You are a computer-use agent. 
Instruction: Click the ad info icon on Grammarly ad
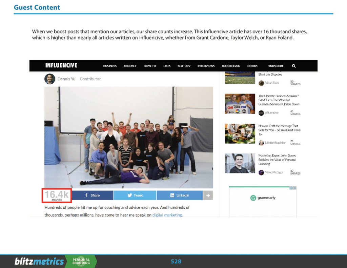pos(291,188)
